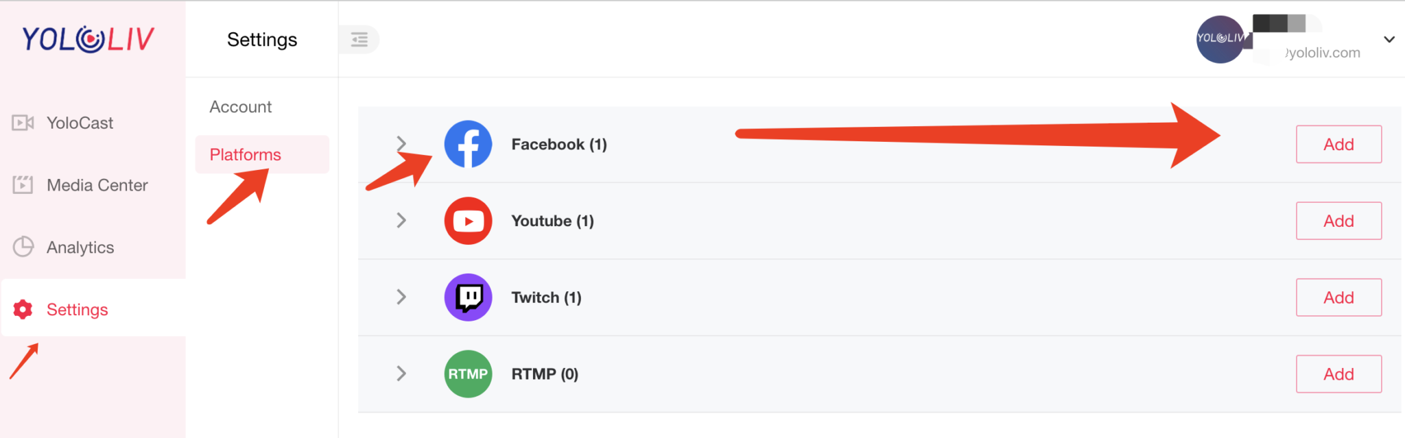The image size is (1405, 438).
Task: Click the Twitch platform icon
Action: pos(468,297)
